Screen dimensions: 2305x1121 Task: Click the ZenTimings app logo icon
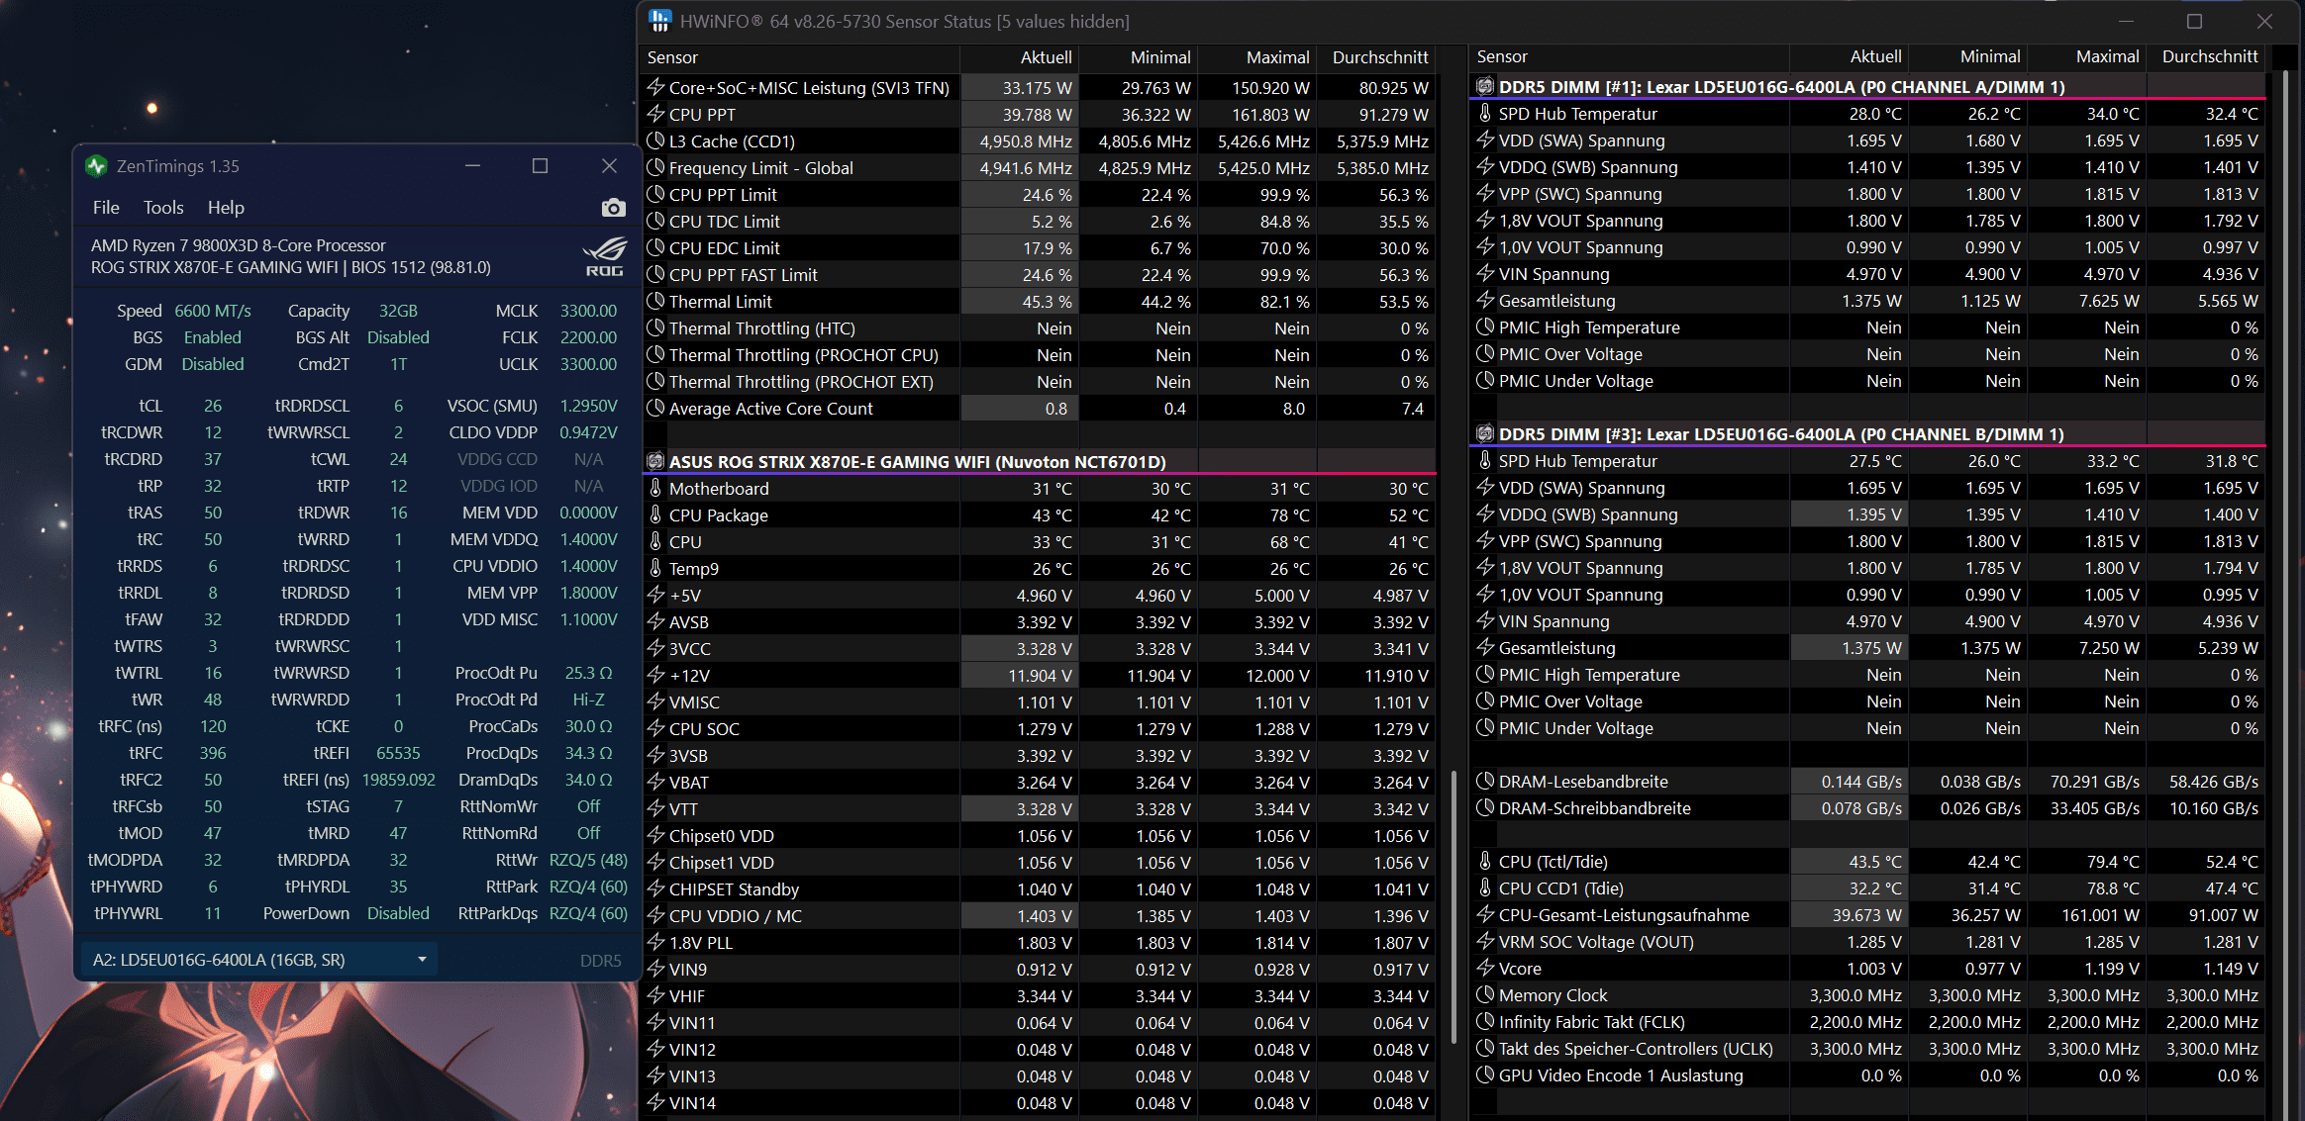[96, 166]
